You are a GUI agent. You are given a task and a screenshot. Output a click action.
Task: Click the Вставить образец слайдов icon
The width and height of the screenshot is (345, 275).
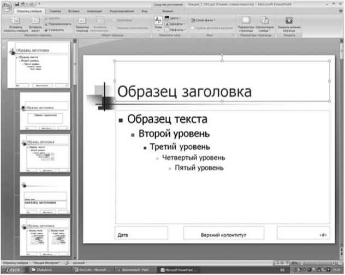coord(16,22)
